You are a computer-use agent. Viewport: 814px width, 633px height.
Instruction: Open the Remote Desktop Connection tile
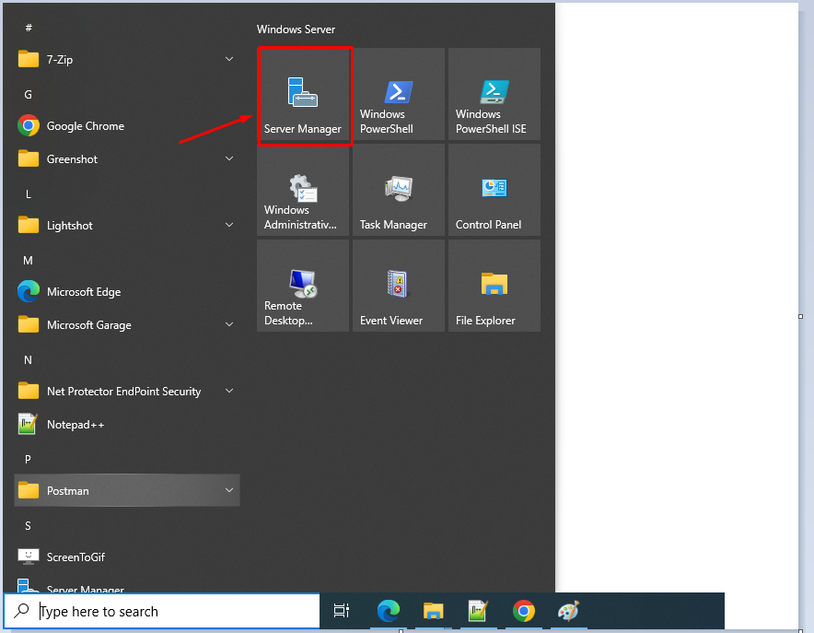click(303, 287)
